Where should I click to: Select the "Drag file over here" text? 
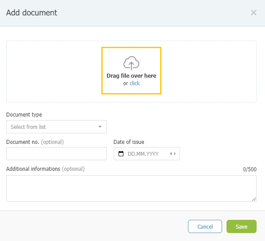click(x=131, y=76)
